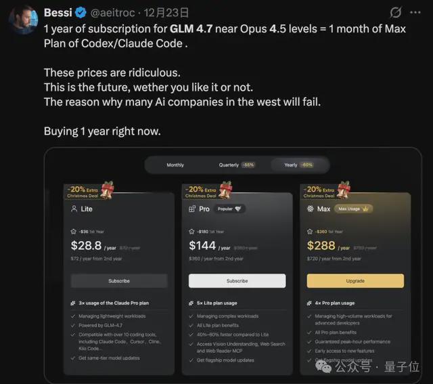The height and width of the screenshot is (384, 433).
Task: Click the Grok icon on the post
Action: (396, 13)
